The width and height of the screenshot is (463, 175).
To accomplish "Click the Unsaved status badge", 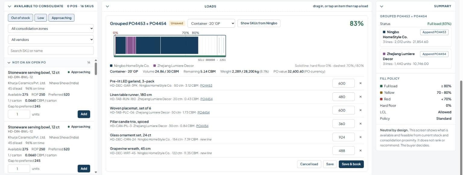I will coord(177,23).
